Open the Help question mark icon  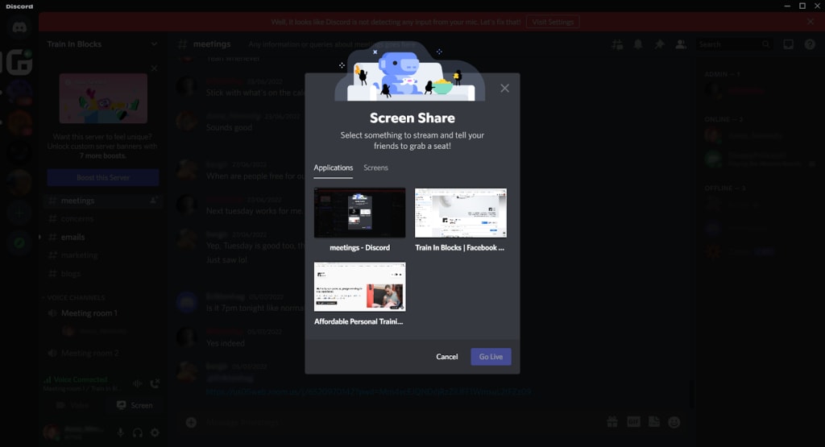810,45
